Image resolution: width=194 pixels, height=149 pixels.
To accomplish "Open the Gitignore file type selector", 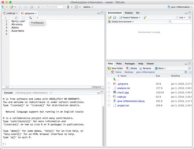I will (x=97, y=87).
